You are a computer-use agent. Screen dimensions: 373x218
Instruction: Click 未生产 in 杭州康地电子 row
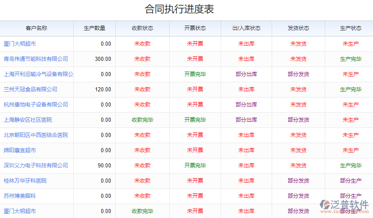point(351,104)
